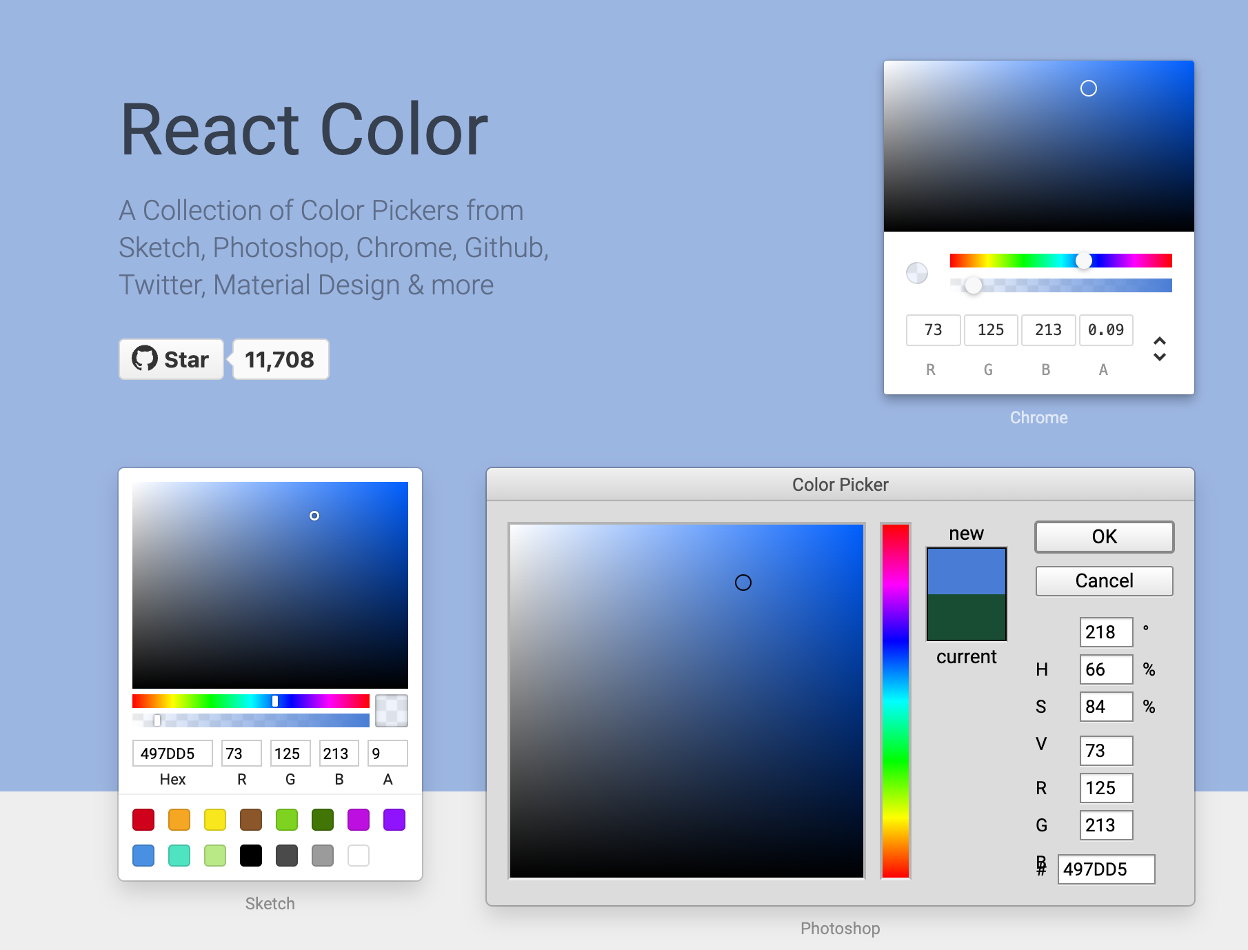Screen dimensions: 1248x950
Task: Select the light gray preset swatch in Sketch
Action: [x=323, y=856]
